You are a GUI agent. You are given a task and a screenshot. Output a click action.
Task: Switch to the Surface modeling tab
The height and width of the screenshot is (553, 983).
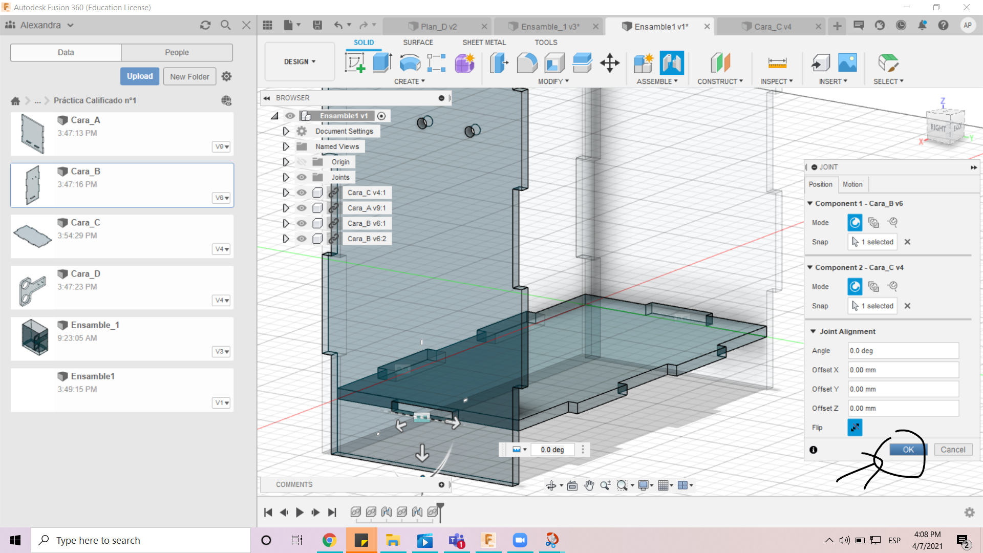419,42
